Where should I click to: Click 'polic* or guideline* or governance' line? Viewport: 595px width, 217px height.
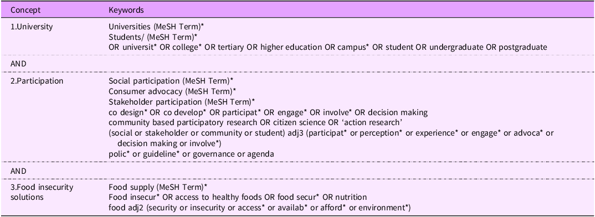point(192,154)
